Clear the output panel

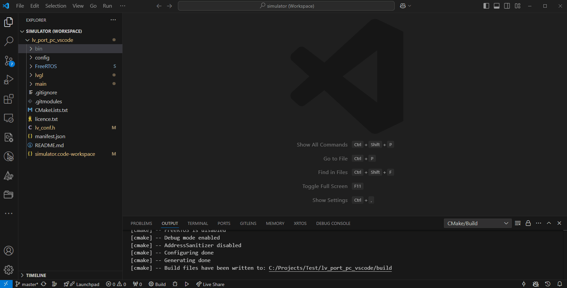tap(518, 223)
